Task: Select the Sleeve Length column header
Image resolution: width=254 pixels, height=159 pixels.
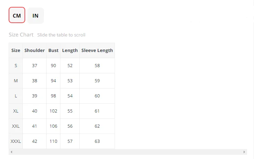Action: pyautogui.click(x=97, y=50)
